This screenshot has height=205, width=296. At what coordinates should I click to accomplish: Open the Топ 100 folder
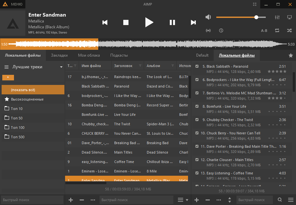coord(33,128)
